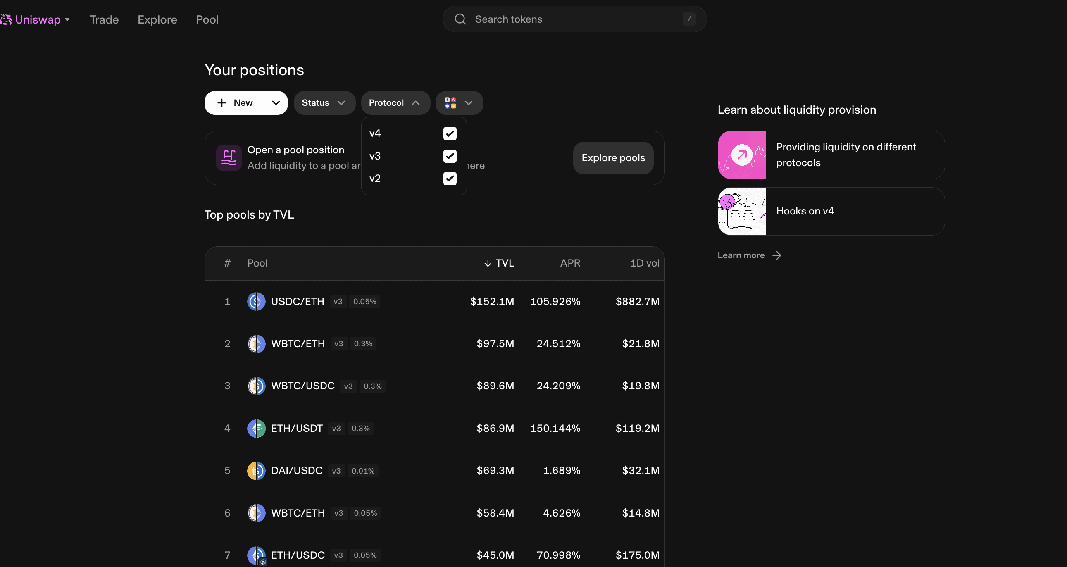Collapse the Protocol filter dropdown
This screenshot has height=567, width=1067.
395,103
